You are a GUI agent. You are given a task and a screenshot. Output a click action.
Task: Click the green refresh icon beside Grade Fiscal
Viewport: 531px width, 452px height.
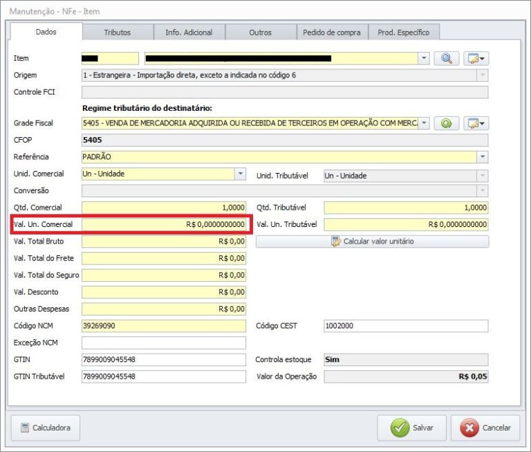point(447,123)
